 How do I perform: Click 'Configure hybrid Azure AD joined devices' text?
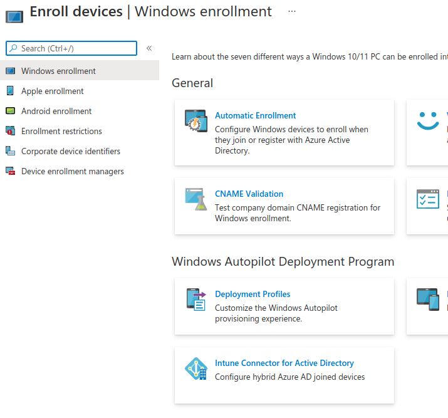coord(289,377)
